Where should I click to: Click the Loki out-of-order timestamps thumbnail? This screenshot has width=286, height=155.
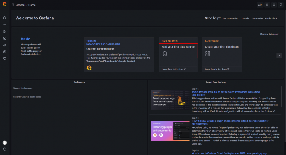tap(170, 100)
